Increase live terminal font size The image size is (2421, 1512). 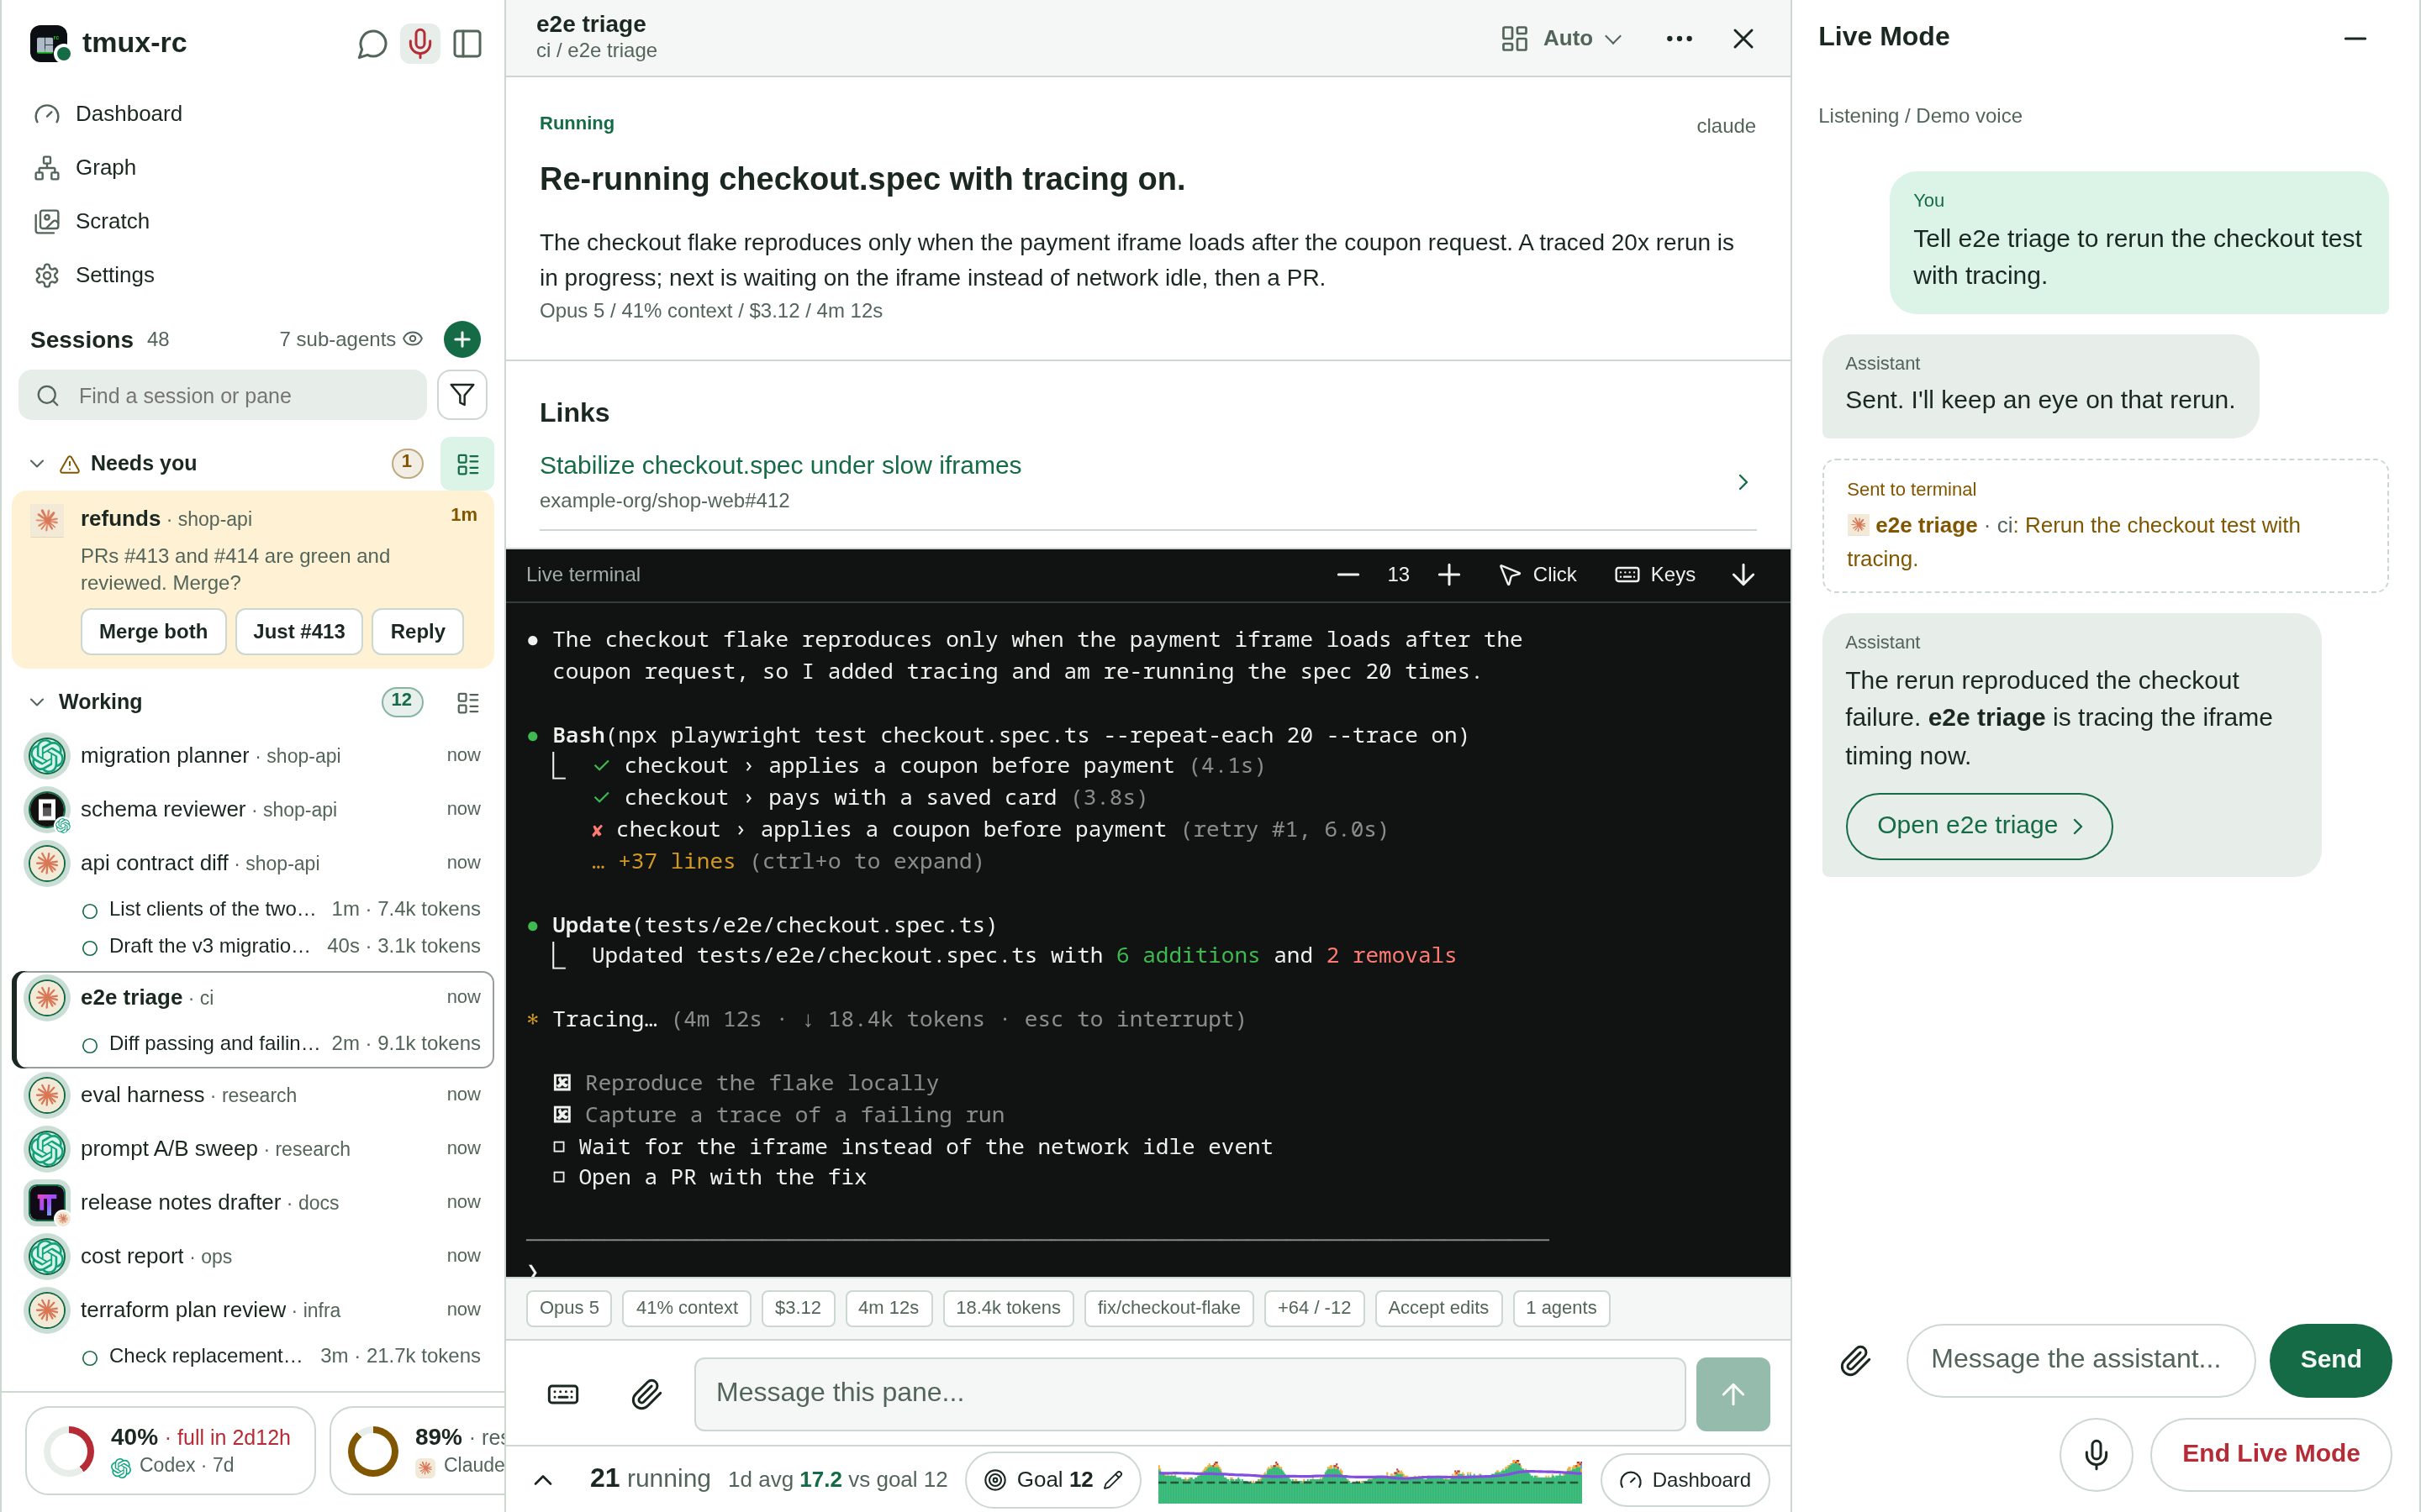click(x=1448, y=575)
